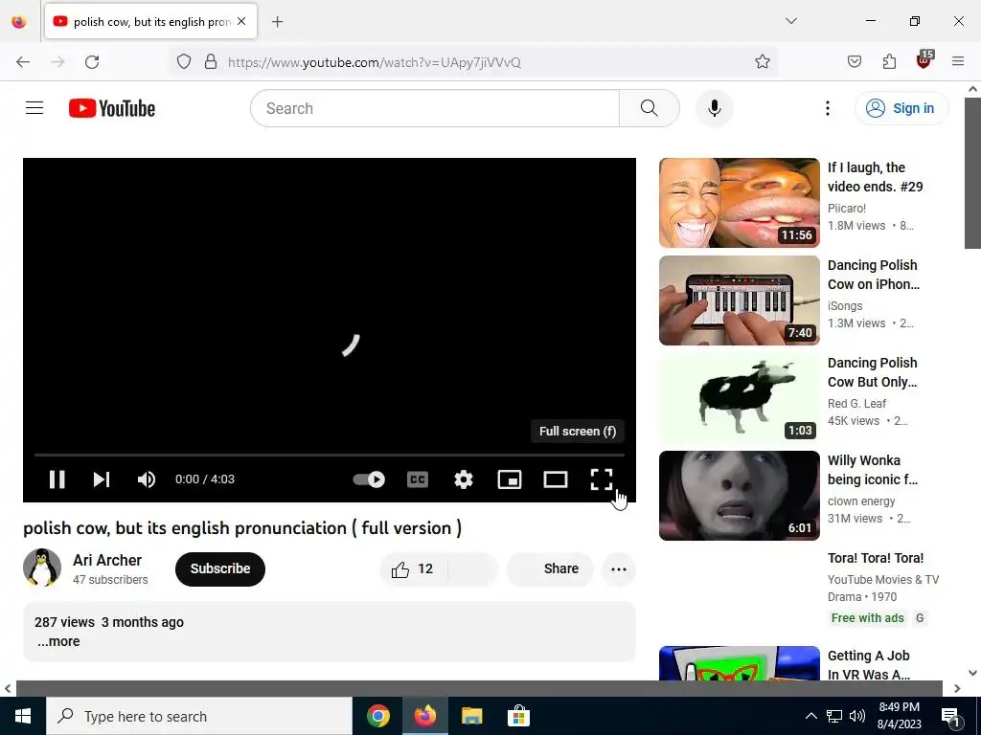Like the video with thumbs up
The image size is (981, 735).
(x=413, y=568)
